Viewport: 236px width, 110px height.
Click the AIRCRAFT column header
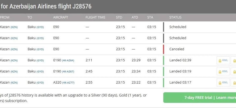click(60, 17)
